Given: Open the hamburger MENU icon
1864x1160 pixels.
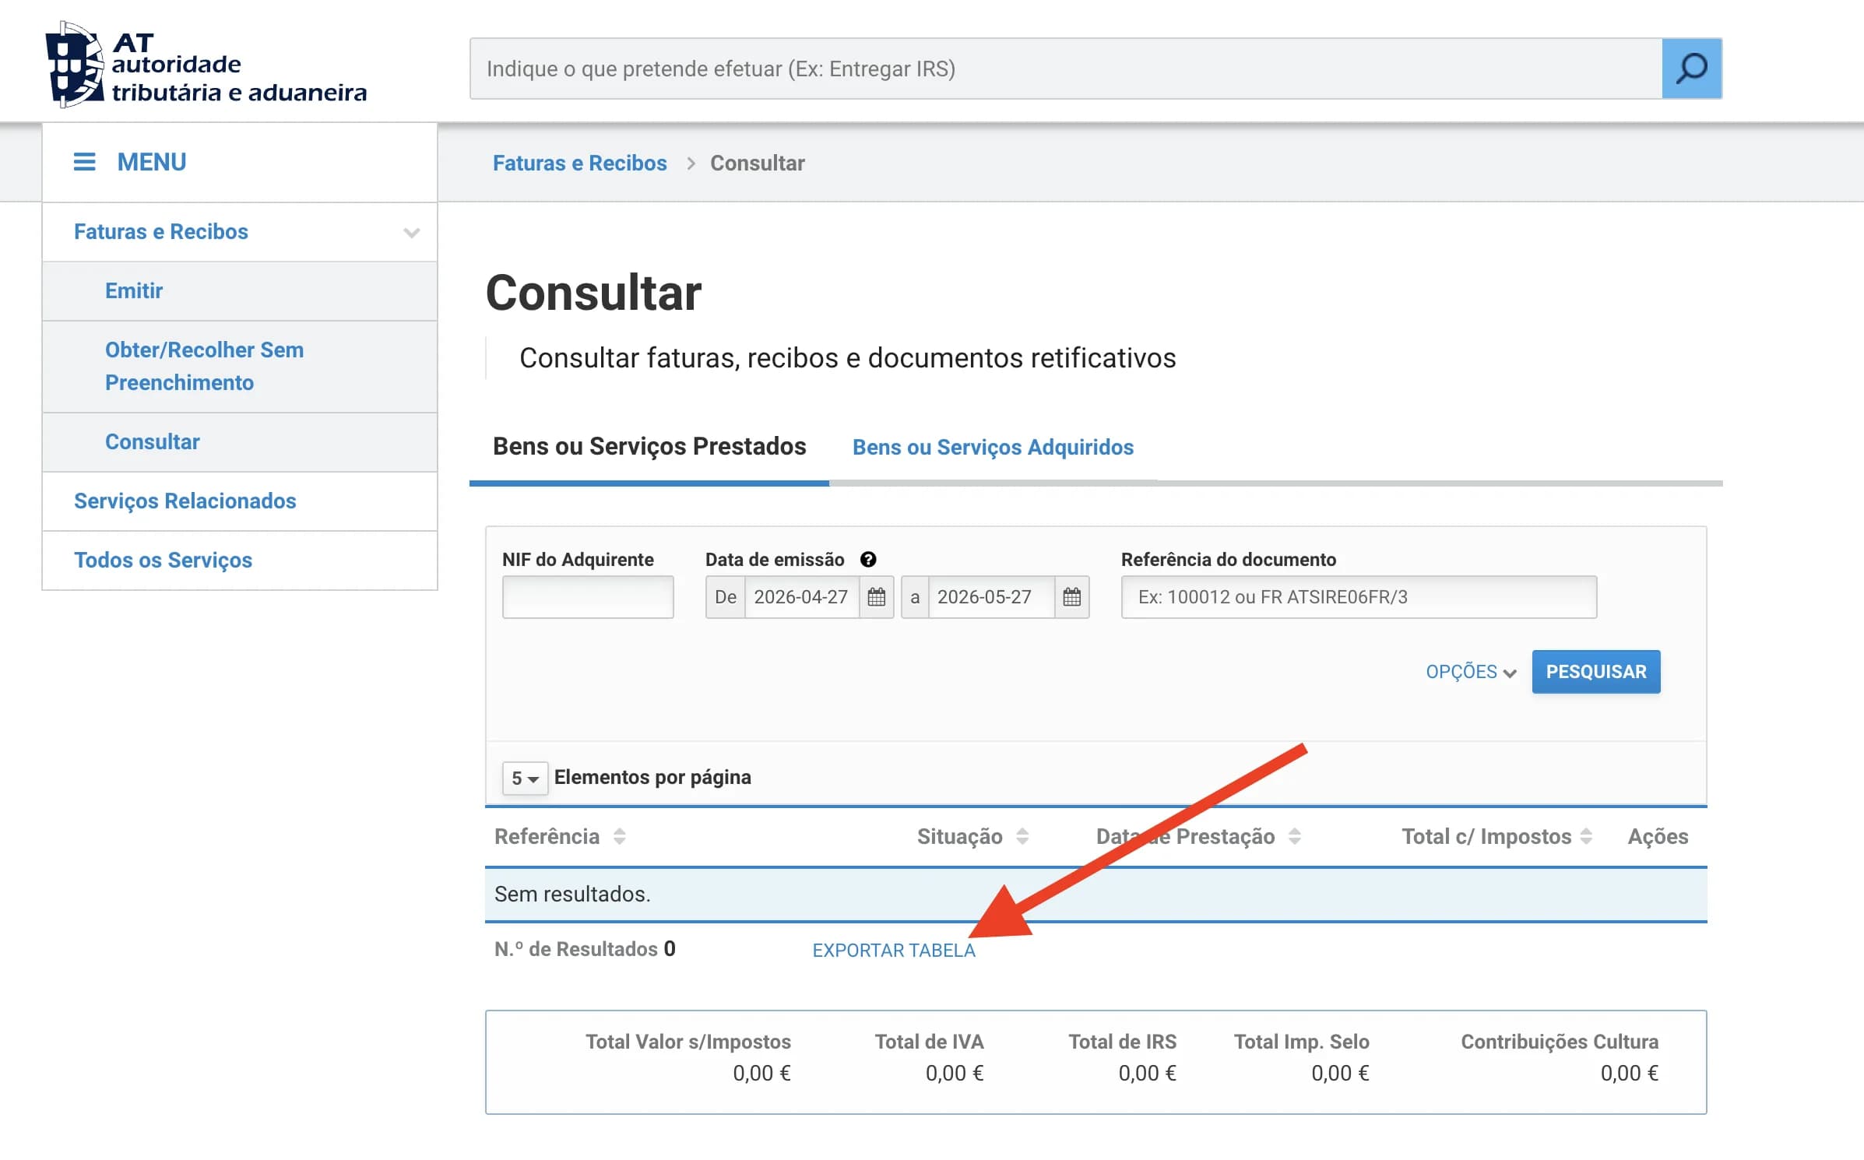Looking at the screenshot, I should point(84,162).
